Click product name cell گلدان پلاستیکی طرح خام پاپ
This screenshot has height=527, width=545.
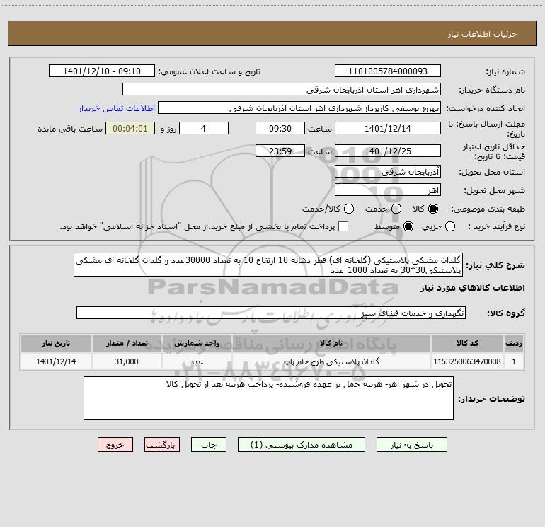(331, 361)
